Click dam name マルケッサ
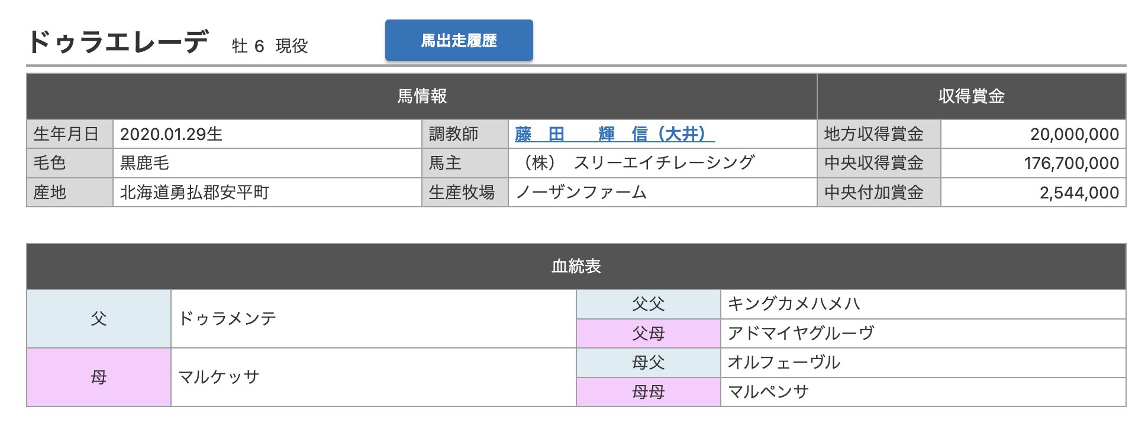 pyautogui.click(x=219, y=377)
